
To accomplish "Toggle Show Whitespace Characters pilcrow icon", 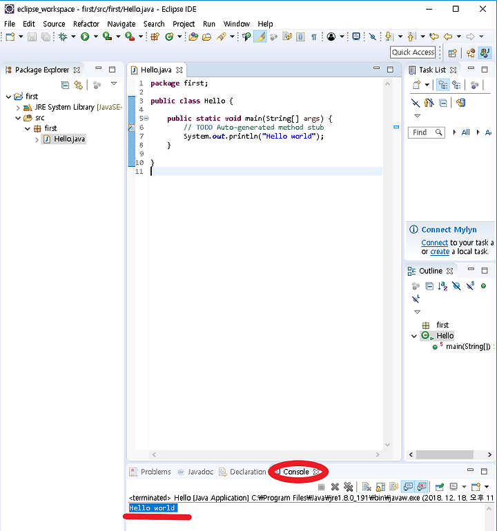I will pyautogui.click(x=314, y=37).
